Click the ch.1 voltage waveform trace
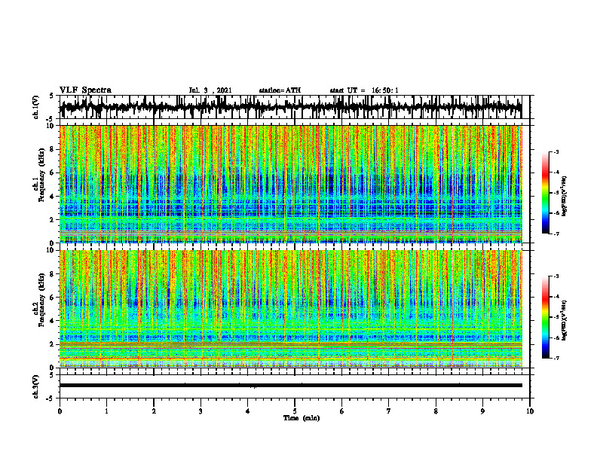This screenshot has width=597, height=461. click(x=290, y=107)
